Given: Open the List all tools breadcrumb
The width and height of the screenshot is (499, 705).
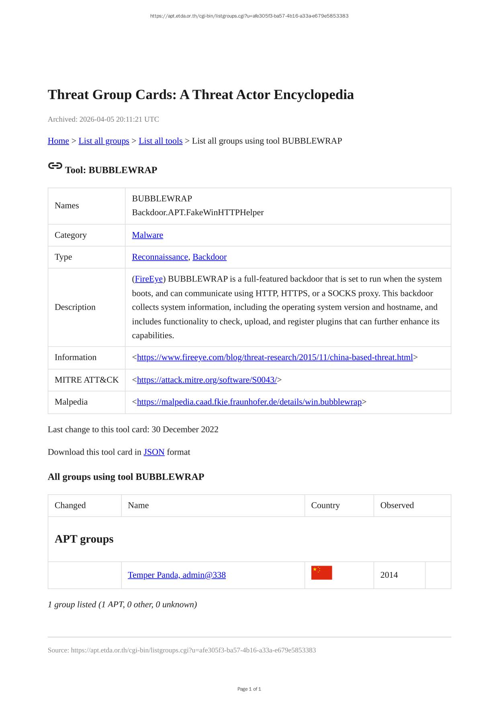Looking at the screenshot, I should [x=160, y=141].
